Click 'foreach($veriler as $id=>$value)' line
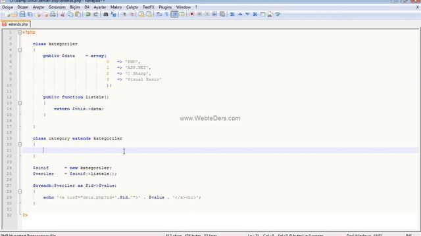 (x=74, y=186)
